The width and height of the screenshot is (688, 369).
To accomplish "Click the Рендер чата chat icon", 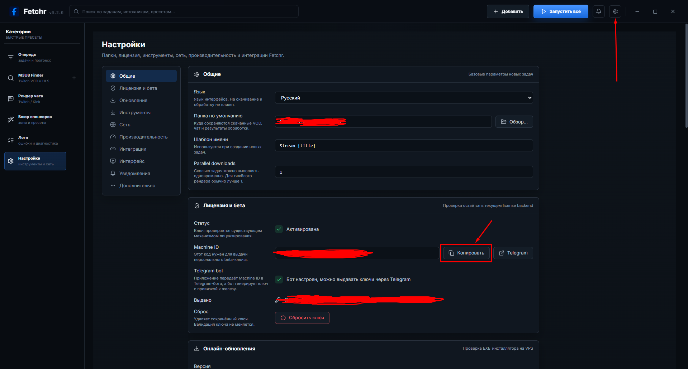I will point(11,99).
